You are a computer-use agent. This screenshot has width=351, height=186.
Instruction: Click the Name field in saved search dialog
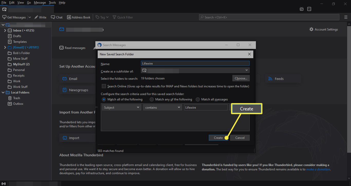click(x=195, y=64)
